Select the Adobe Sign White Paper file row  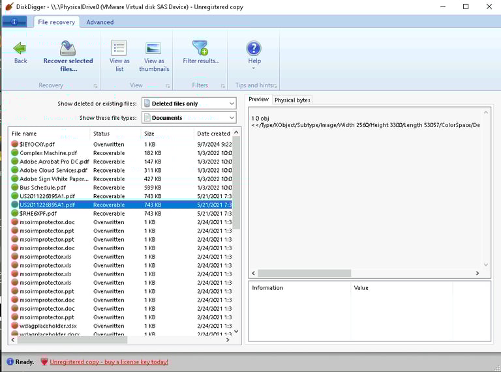point(121,179)
